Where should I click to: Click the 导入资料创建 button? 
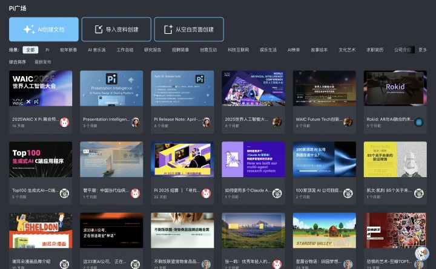116,30
